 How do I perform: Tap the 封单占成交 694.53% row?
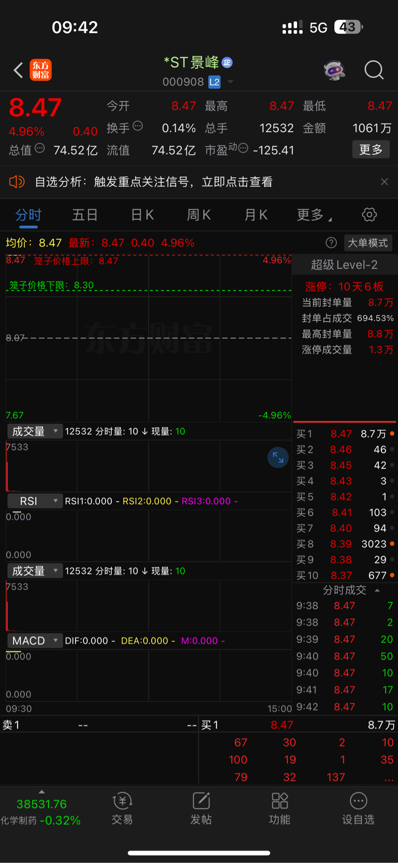pyautogui.click(x=347, y=318)
